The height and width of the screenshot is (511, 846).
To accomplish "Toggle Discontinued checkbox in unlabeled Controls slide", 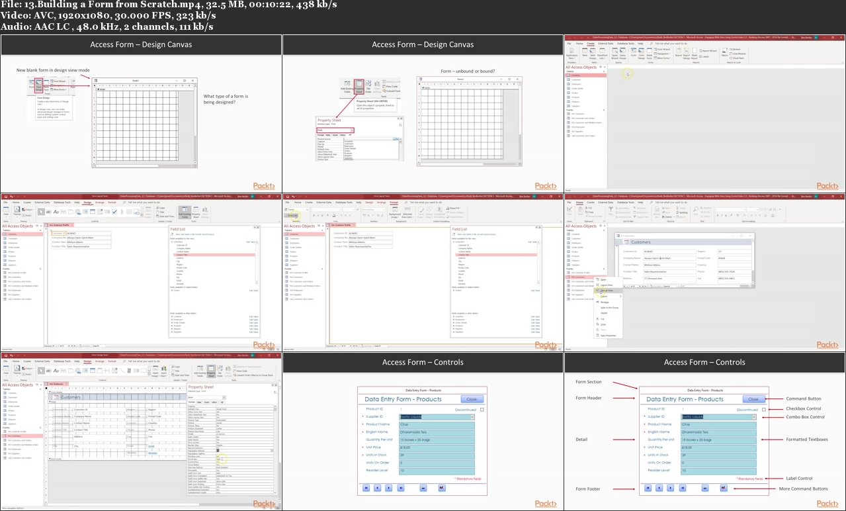I will coord(482,410).
